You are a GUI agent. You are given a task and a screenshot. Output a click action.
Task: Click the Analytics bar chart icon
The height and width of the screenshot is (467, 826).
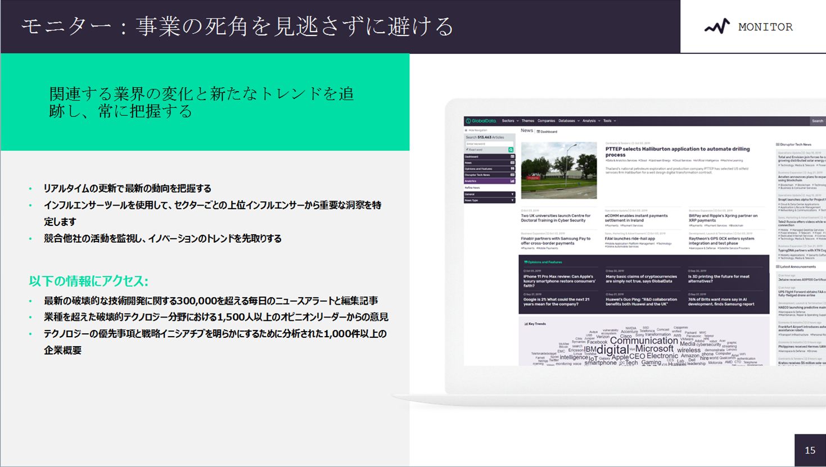(x=512, y=181)
